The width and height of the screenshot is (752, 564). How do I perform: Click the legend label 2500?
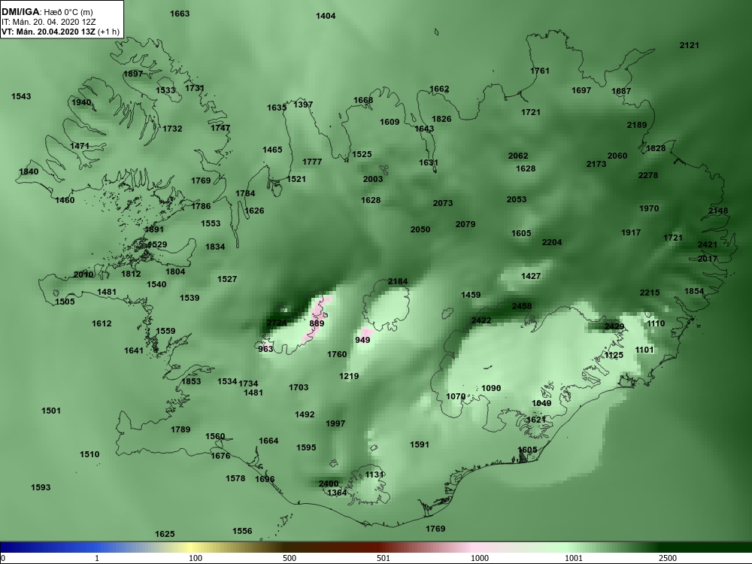coord(668,558)
